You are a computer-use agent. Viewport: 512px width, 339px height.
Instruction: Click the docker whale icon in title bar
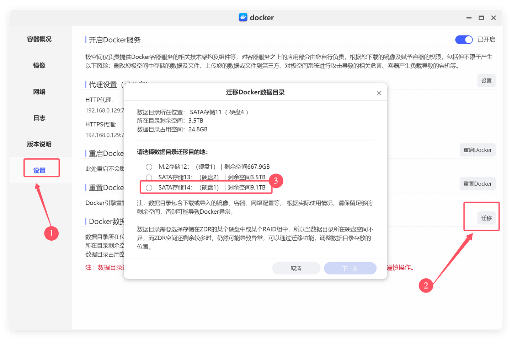[x=243, y=17]
